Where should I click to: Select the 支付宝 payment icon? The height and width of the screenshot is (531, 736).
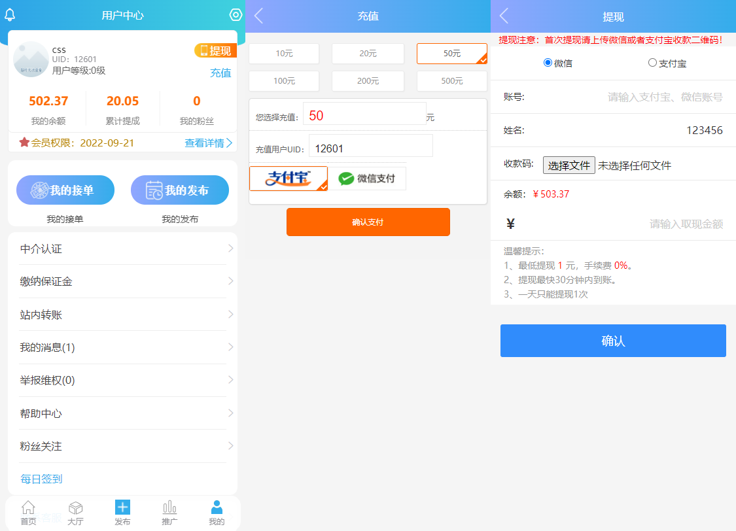coord(289,178)
